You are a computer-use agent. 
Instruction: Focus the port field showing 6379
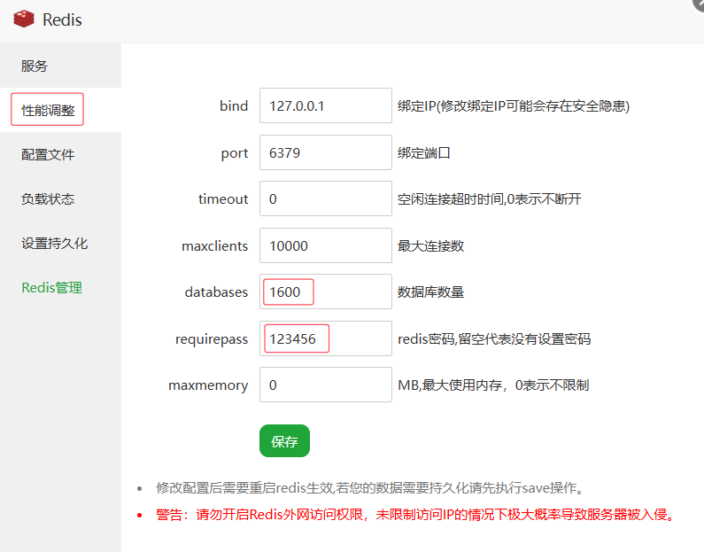click(325, 152)
